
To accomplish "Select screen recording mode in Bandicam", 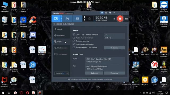I will click(x=56, y=19).
